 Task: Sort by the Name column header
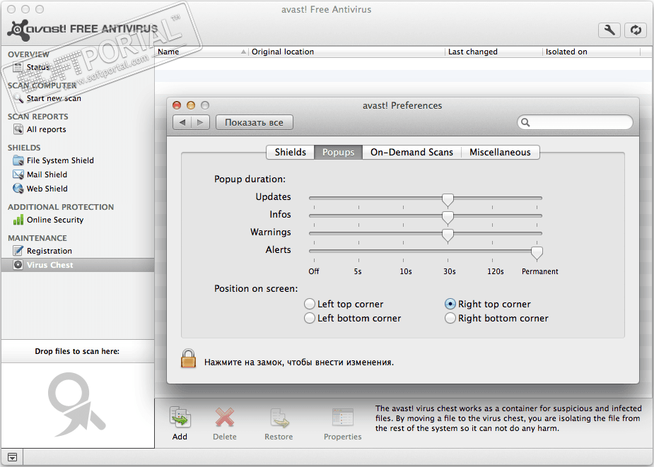(202, 52)
